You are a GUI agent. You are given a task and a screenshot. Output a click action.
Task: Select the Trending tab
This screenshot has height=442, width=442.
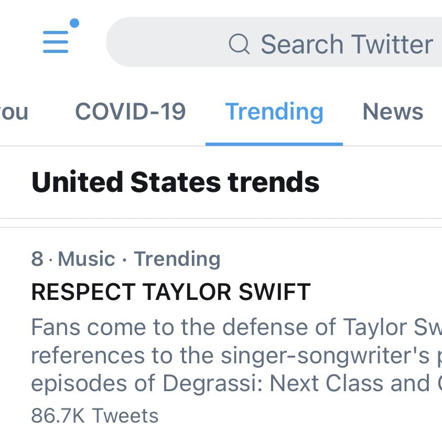[274, 111]
